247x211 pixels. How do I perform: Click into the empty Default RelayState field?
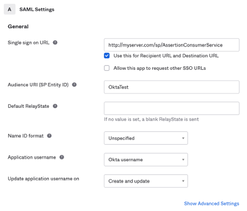click(x=171, y=108)
